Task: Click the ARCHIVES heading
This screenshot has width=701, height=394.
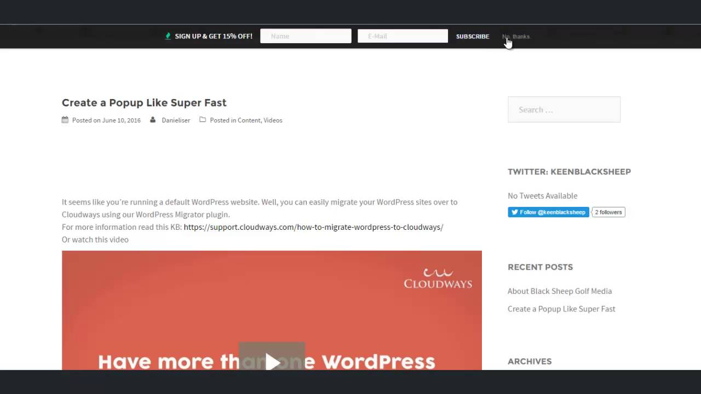Action: click(x=530, y=361)
